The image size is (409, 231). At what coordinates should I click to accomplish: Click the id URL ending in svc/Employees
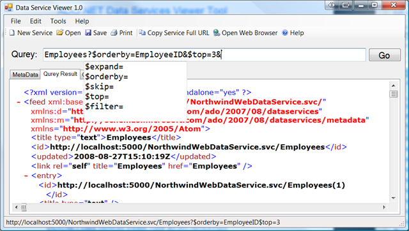pos(187,147)
